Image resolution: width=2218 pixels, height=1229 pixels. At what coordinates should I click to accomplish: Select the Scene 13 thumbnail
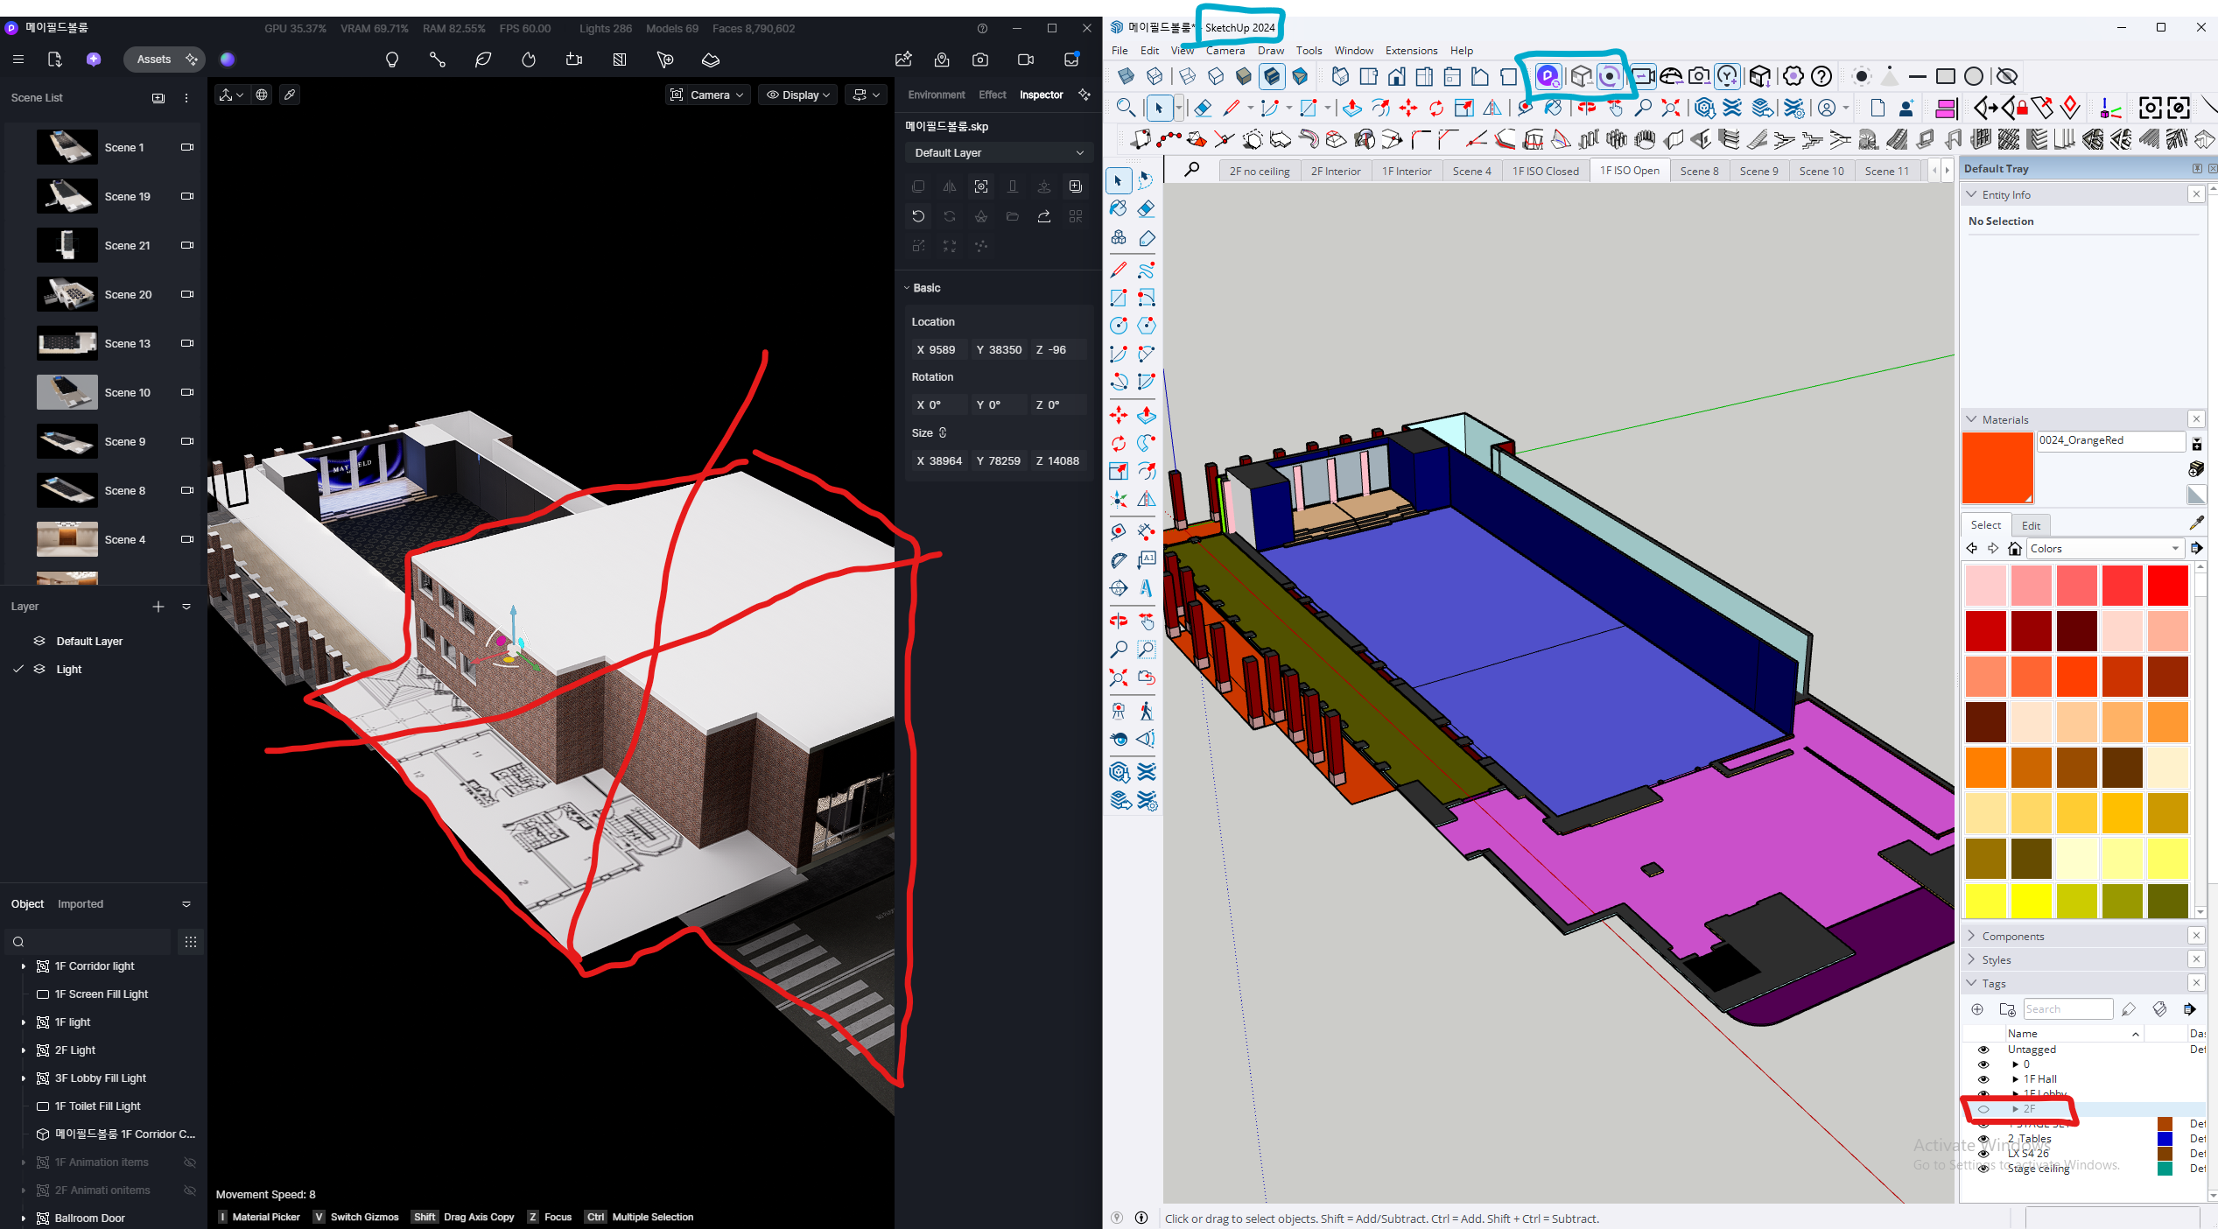67,344
